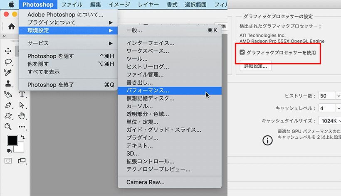The width and height of the screenshot is (341, 196).
Task: Open ヒストリーログ… preferences
Action: [x=170, y=67]
